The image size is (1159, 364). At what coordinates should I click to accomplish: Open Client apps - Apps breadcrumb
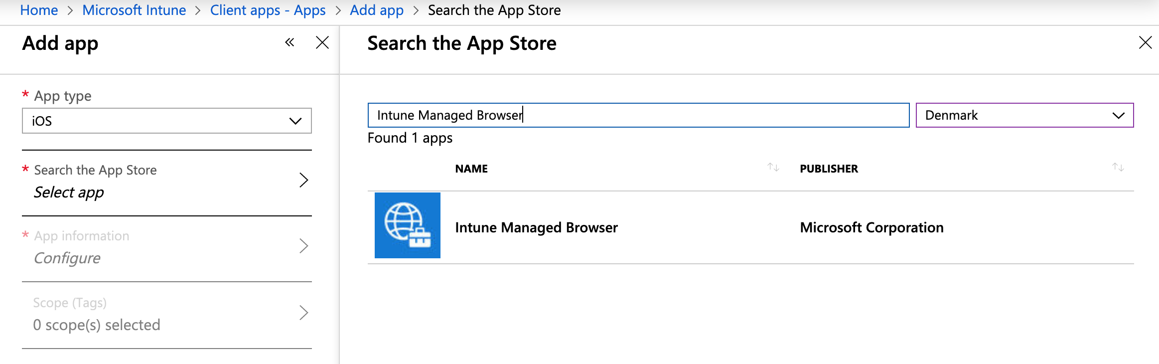coord(268,10)
